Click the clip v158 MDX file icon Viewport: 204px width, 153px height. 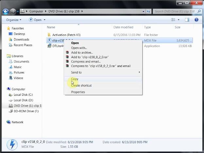(49, 40)
